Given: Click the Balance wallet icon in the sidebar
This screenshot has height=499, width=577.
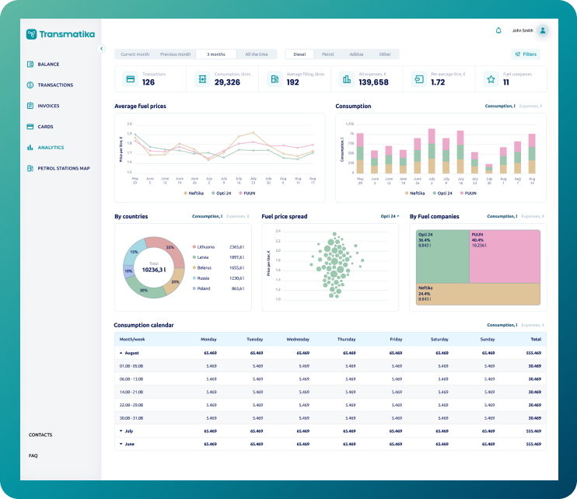Looking at the screenshot, I should (x=30, y=64).
